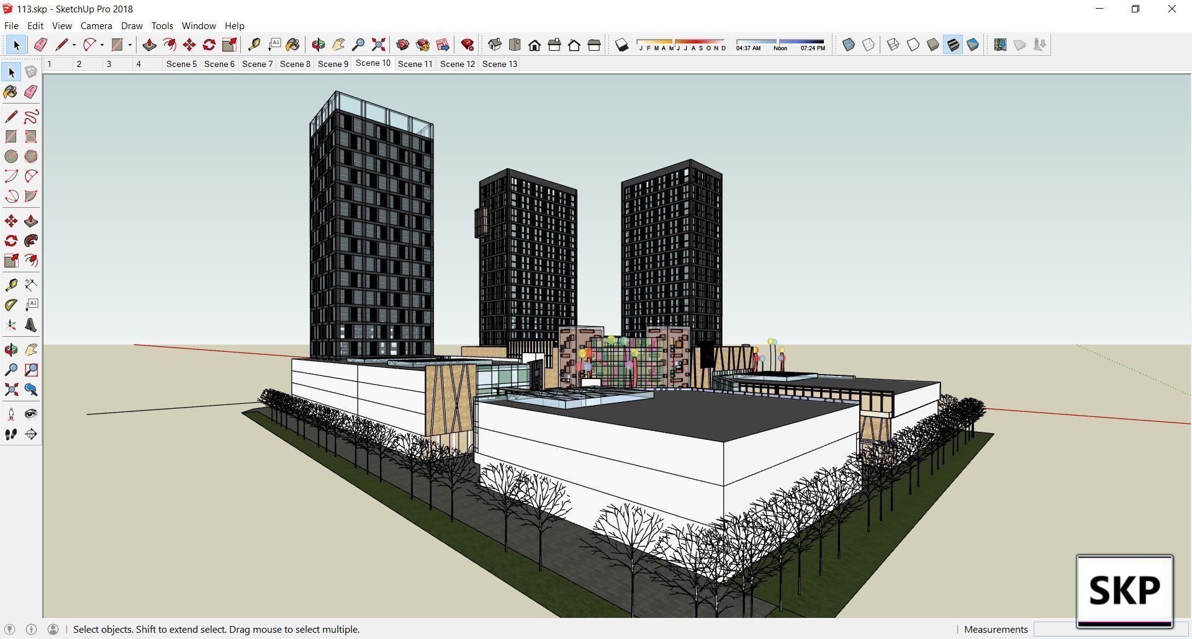The width and height of the screenshot is (1192, 639).
Task: Click the geo-location status icon
Action: [9, 629]
